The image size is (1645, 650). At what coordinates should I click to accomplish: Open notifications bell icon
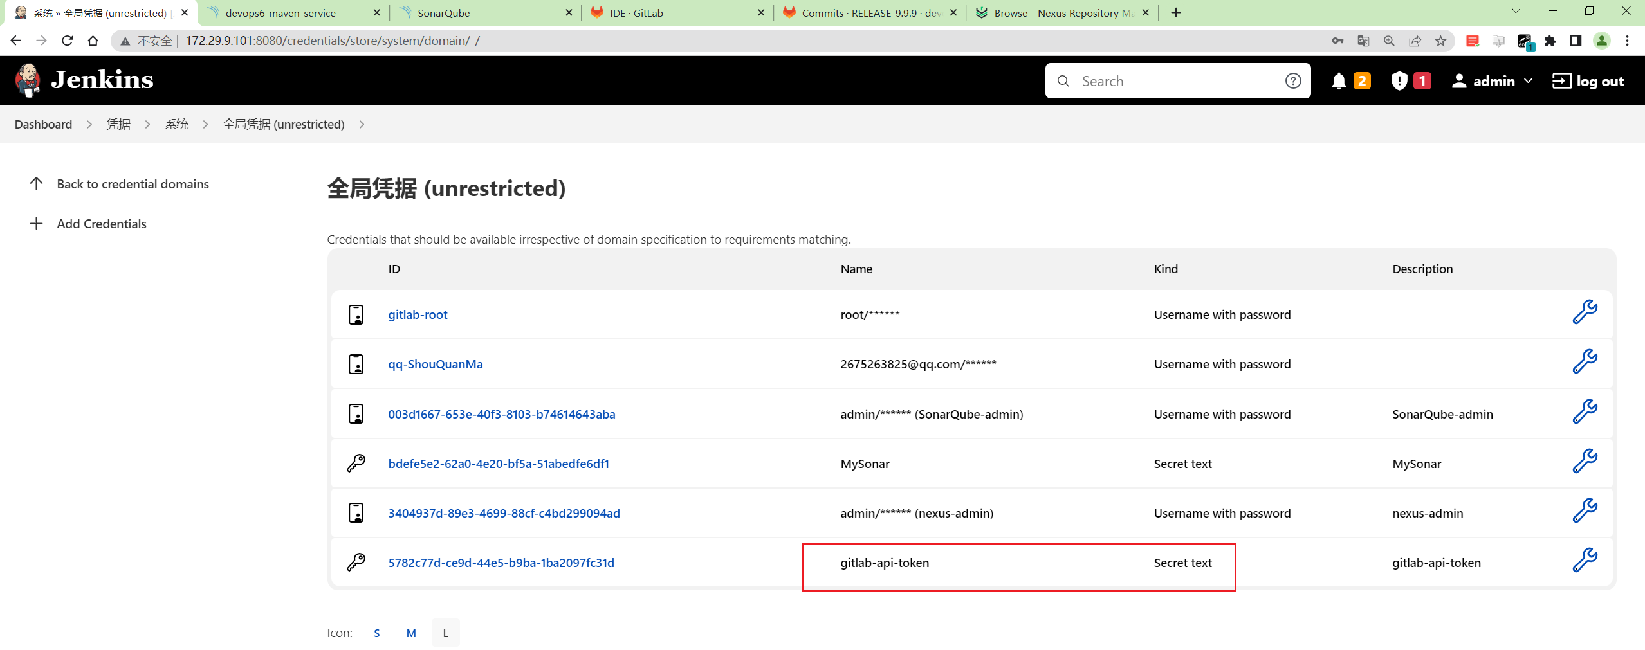click(1339, 81)
